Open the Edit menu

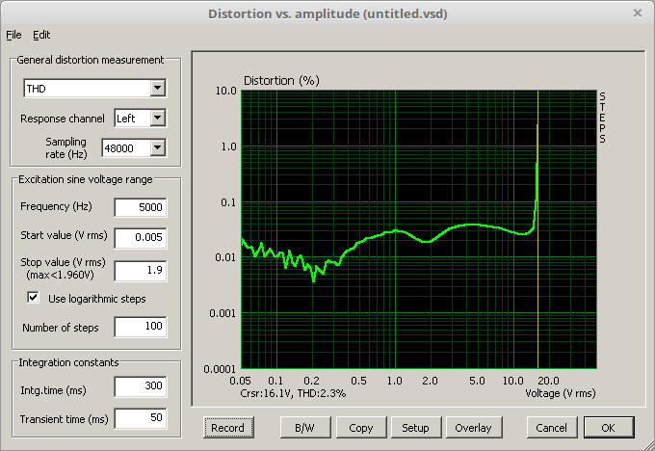pyautogui.click(x=41, y=35)
